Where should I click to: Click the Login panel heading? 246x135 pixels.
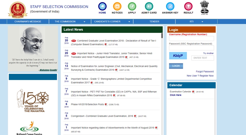tap(173, 30)
